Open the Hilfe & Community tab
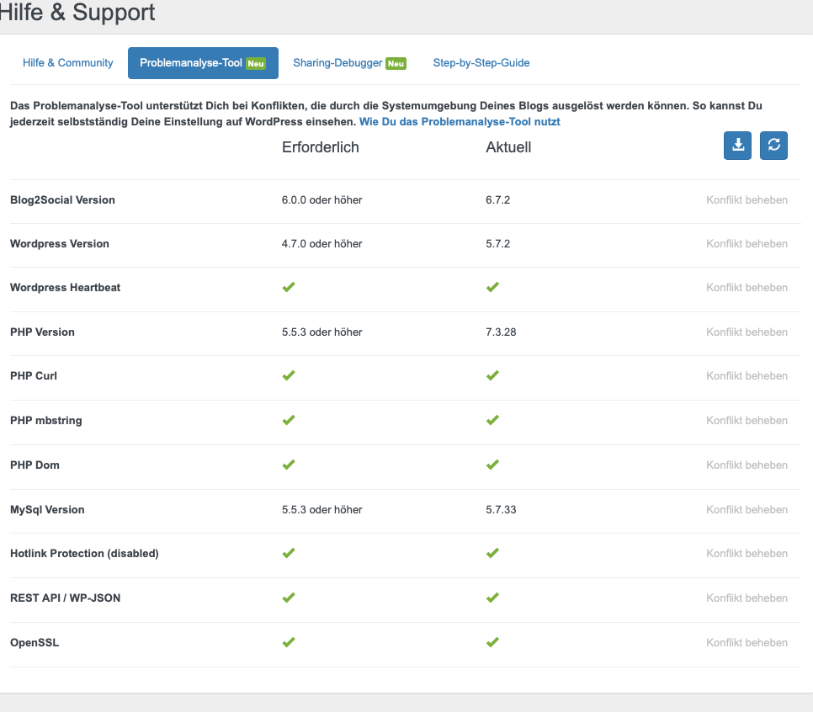 click(68, 63)
